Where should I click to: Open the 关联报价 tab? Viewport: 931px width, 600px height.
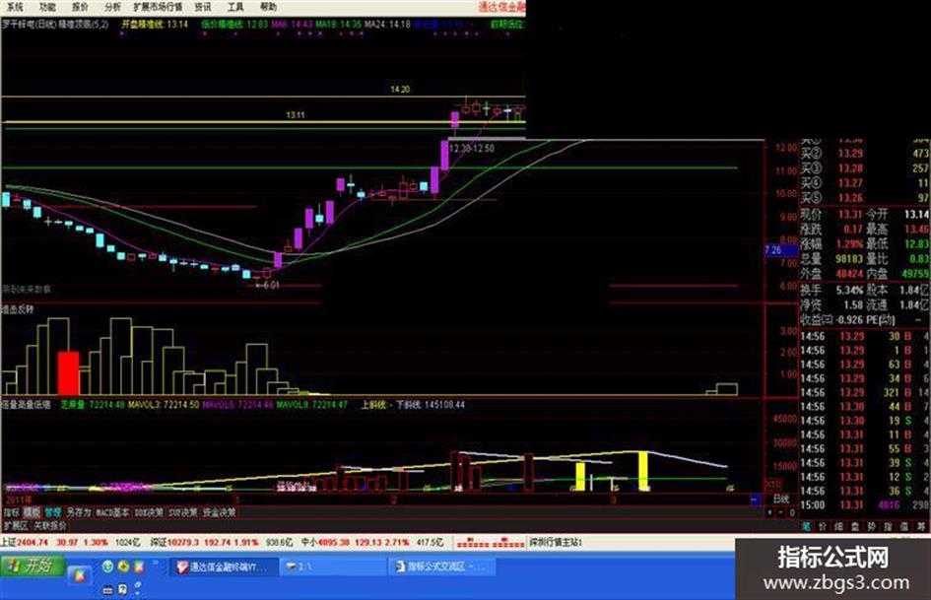coord(50,526)
